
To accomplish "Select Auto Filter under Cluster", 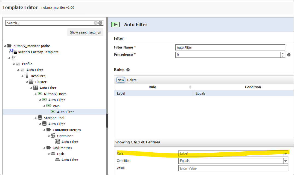I will click(x=48, y=88).
